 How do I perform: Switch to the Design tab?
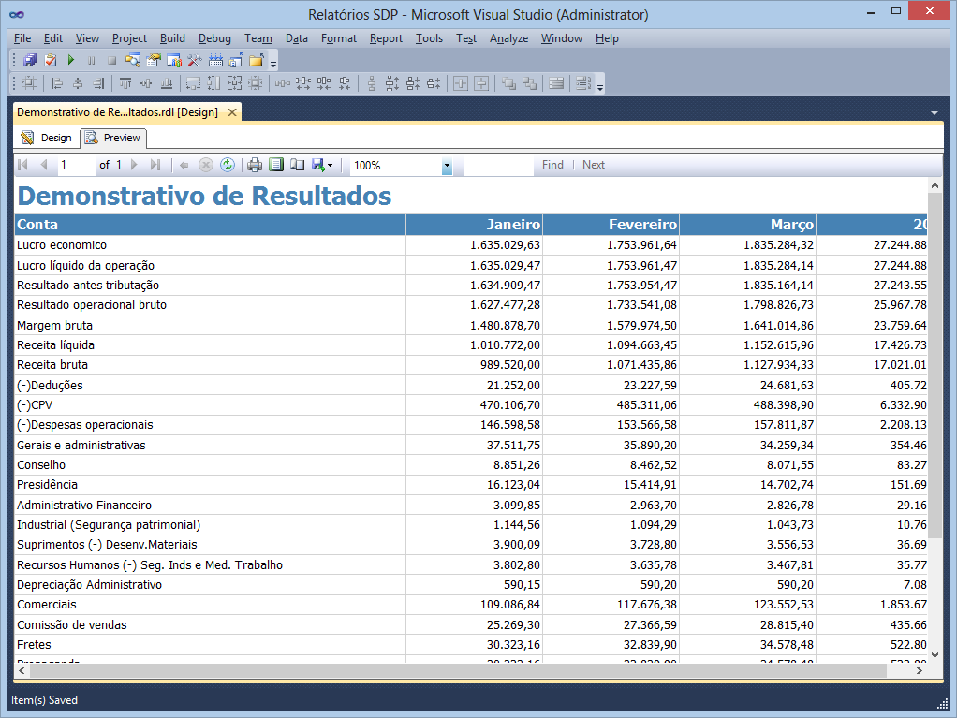[x=47, y=138]
